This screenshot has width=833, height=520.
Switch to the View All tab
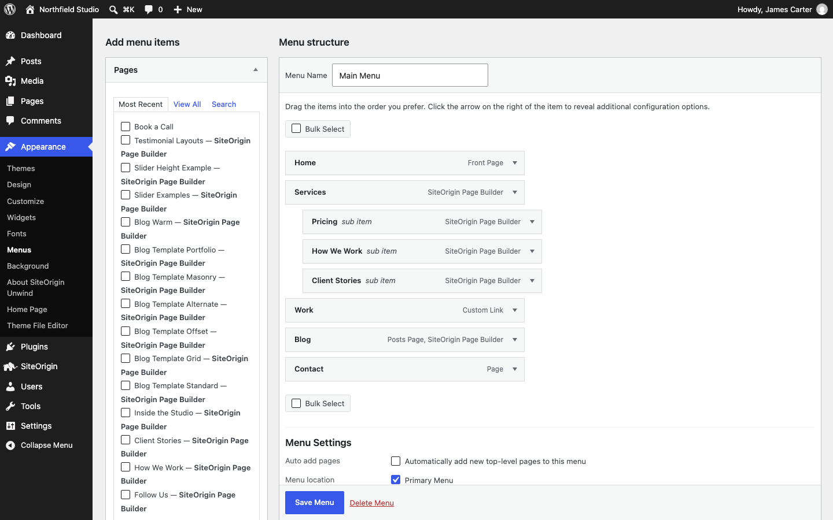187,104
